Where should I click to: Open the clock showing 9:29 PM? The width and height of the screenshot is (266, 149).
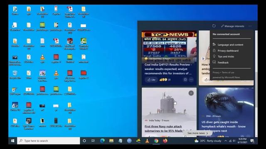(x=242, y=141)
